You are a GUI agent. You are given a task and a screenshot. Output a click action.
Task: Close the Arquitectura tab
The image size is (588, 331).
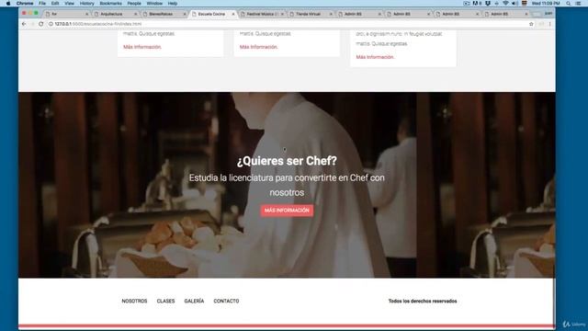[135, 14]
